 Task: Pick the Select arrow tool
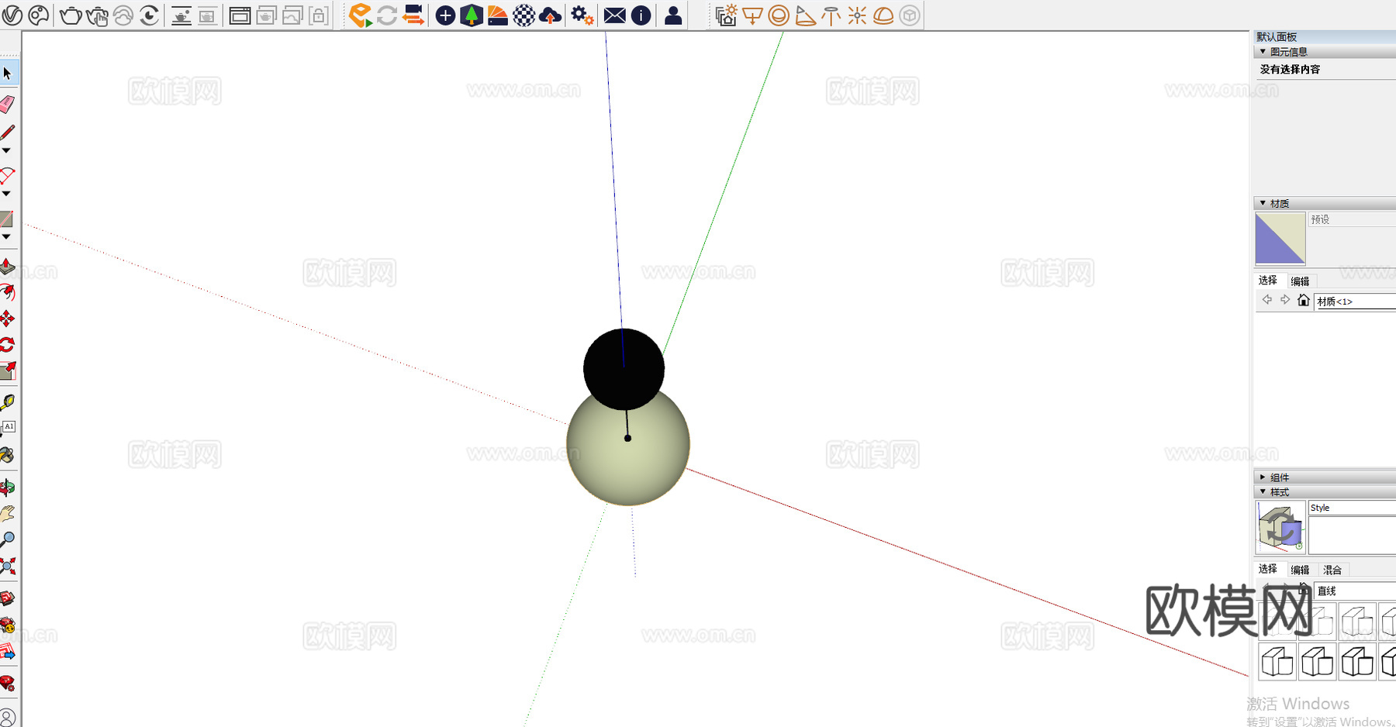(8, 74)
